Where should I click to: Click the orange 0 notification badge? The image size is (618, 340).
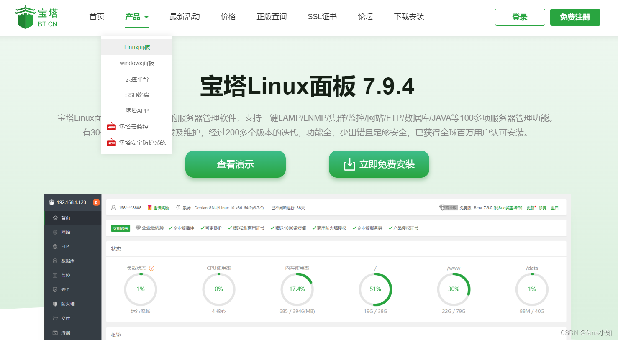click(96, 202)
